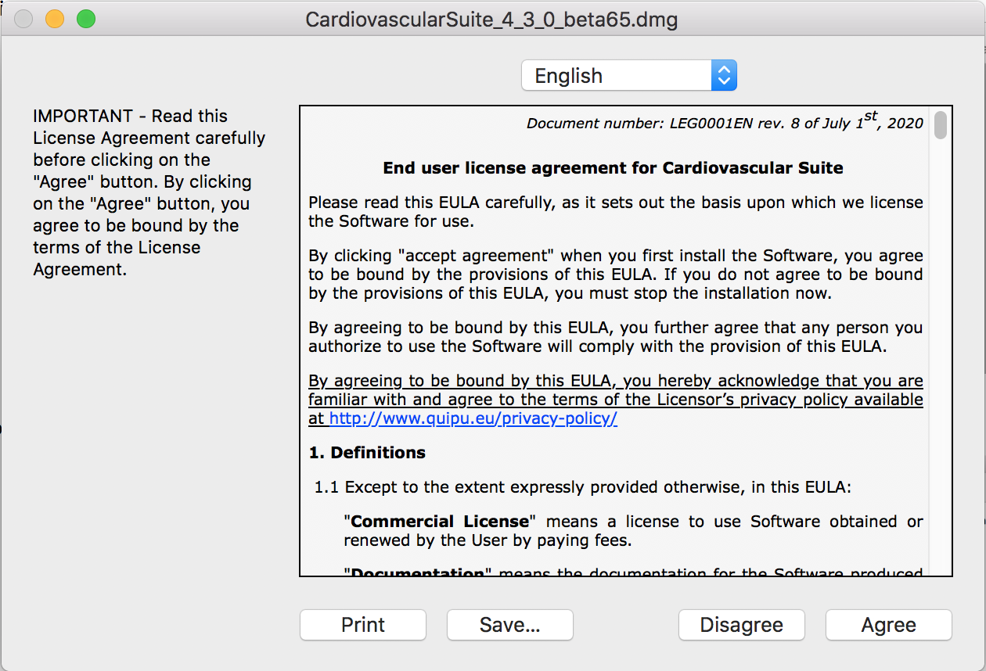Click the green zoom window button

click(85, 19)
